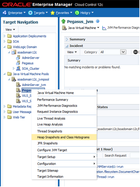Open the Incident View menu
Screen dimensions: 140x187
coord(72,52)
